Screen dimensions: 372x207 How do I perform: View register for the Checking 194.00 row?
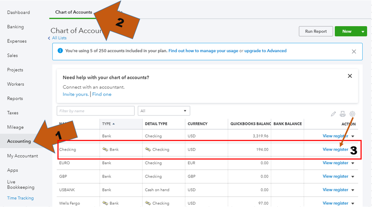click(336, 149)
